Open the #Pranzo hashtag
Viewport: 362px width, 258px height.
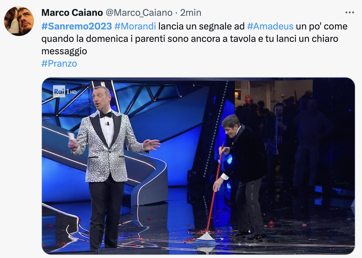click(59, 63)
